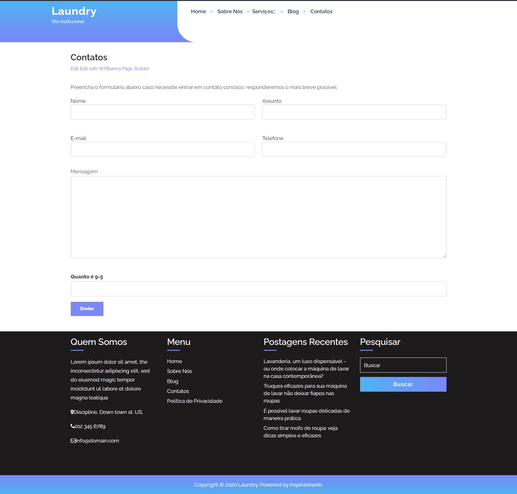The height and width of the screenshot is (494, 517).
Task: Open footer menu Blog link
Action: click(172, 381)
